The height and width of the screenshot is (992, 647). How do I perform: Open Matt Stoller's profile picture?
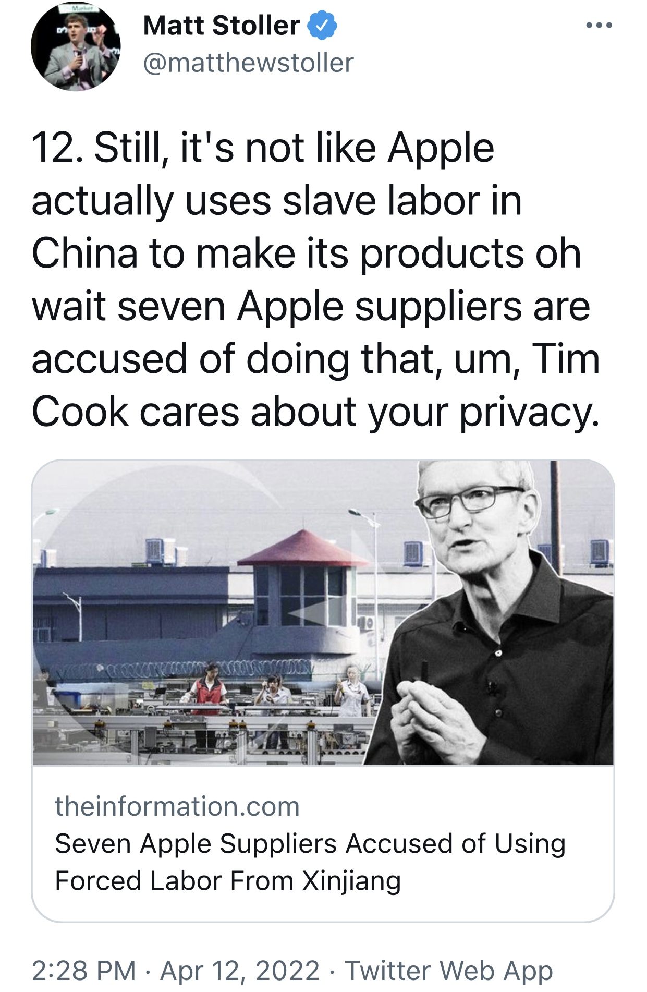[76, 46]
